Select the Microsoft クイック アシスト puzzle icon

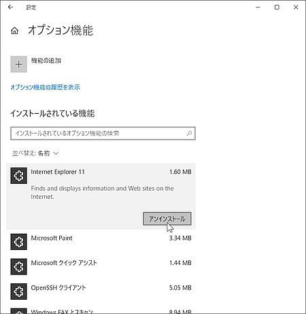point(18,266)
